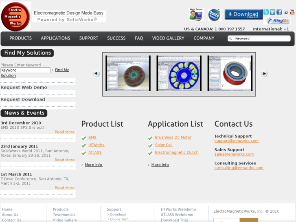
Task: Open the brown motor model thumbnail
Action: (x=128, y=73)
